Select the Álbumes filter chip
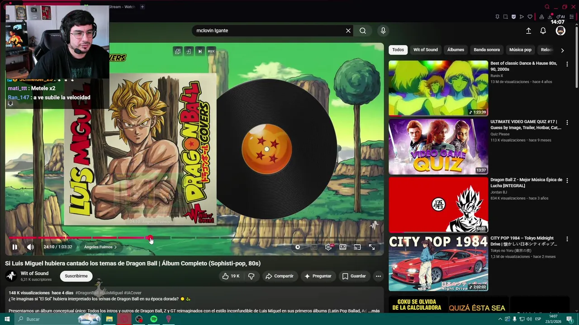Viewport: 579px width, 325px height. point(456,50)
